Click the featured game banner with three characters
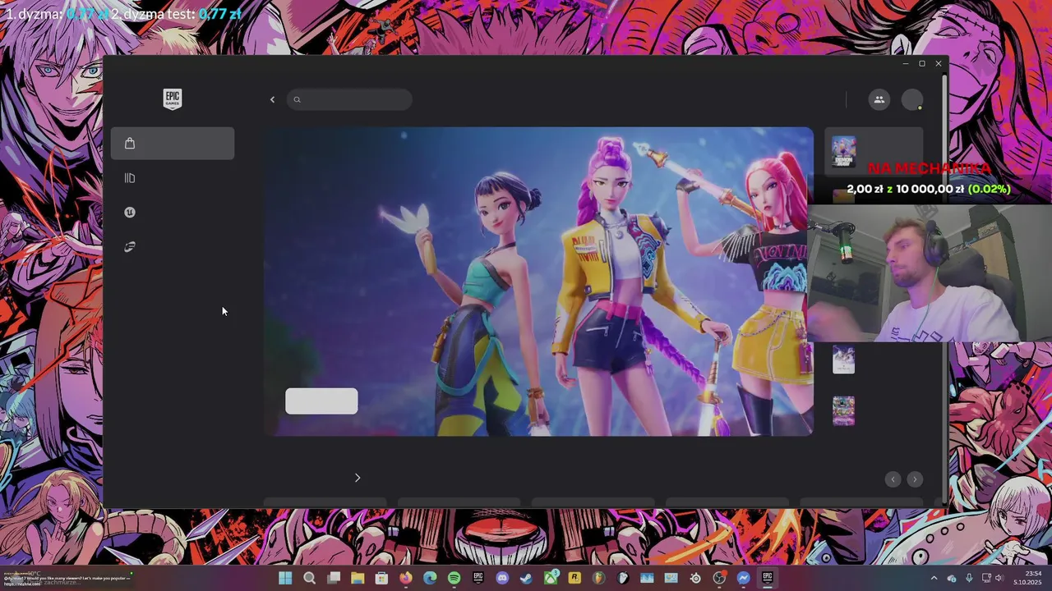 (x=538, y=282)
